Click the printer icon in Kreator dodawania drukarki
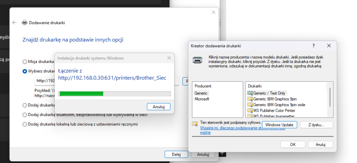The height and width of the screenshot is (163, 357). click(x=197, y=60)
